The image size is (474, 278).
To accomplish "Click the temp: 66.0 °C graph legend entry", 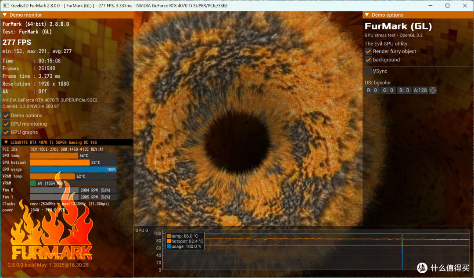I will [x=183, y=236].
